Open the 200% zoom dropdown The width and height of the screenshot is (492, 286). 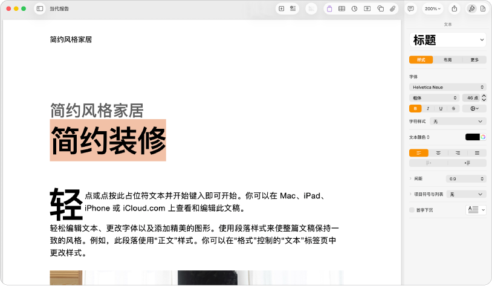pos(432,9)
